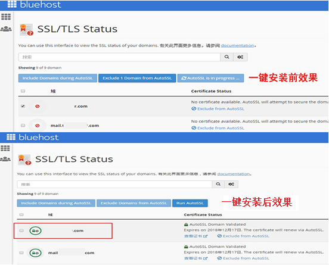
Task: Click Include Domains during AutoSSL in top panel
Action: (58, 78)
